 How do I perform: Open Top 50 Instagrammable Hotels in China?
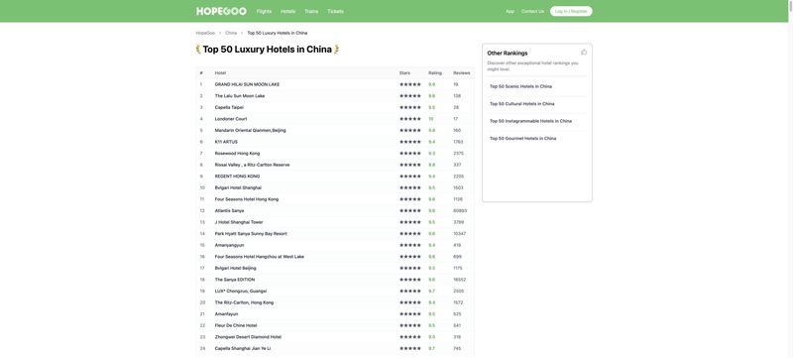[530, 121]
